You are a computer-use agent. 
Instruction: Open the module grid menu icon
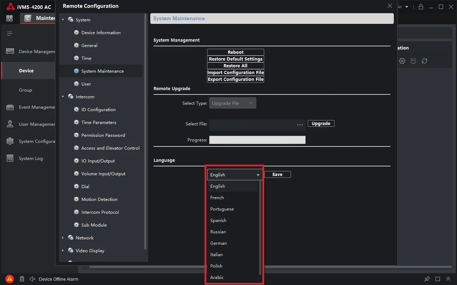9,19
